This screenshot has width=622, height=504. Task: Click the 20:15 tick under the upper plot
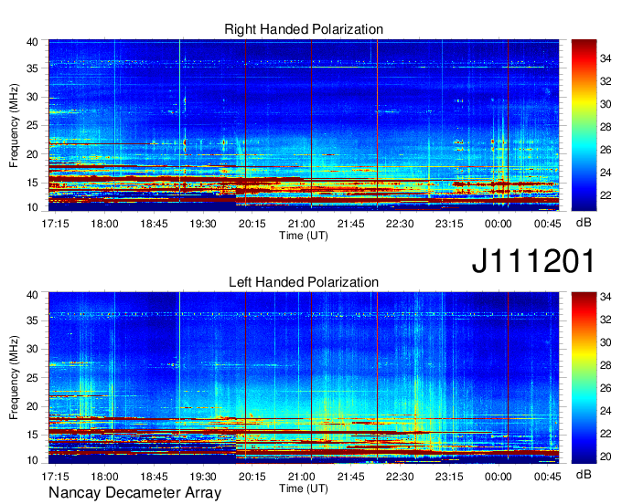(252, 224)
